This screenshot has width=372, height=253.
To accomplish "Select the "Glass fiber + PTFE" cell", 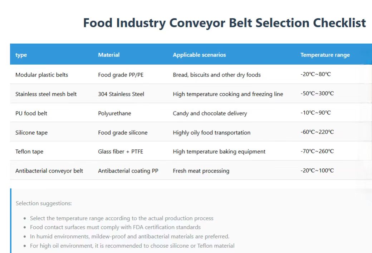I will (121, 152).
